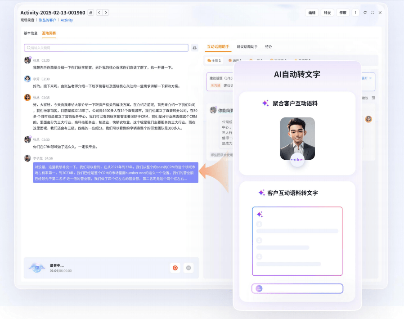This screenshot has height=319, width=404.
Task: Open the 建议话题助手 tab
Action: (247, 47)
